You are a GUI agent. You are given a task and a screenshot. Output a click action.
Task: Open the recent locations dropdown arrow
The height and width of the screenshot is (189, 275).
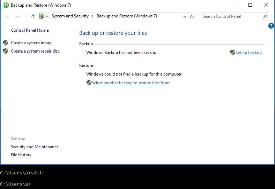click(x=26, y=16)
